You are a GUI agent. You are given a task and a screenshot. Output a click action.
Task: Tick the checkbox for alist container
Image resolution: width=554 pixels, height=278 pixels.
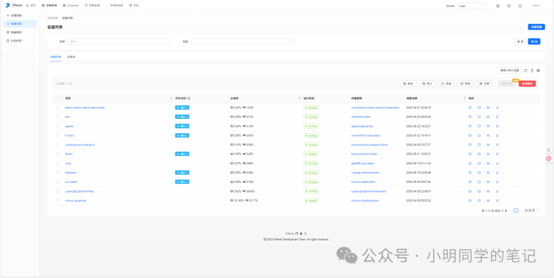(58, 117)
